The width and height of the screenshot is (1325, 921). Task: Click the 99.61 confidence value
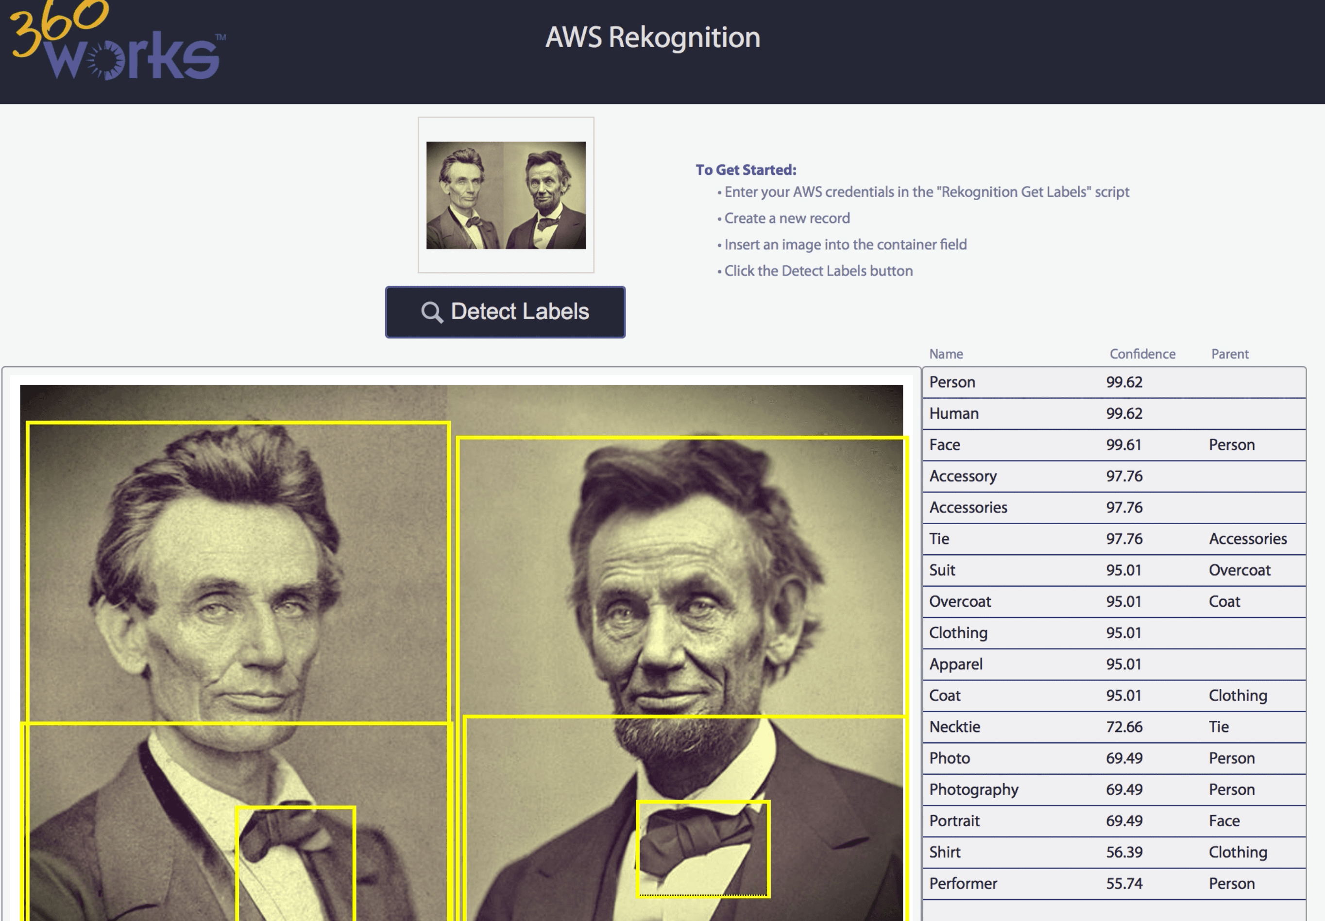(x=1124, y=445)
